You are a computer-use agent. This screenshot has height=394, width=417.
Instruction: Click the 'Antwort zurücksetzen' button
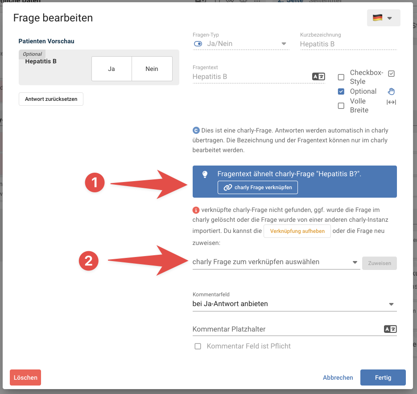click(51, 99)
